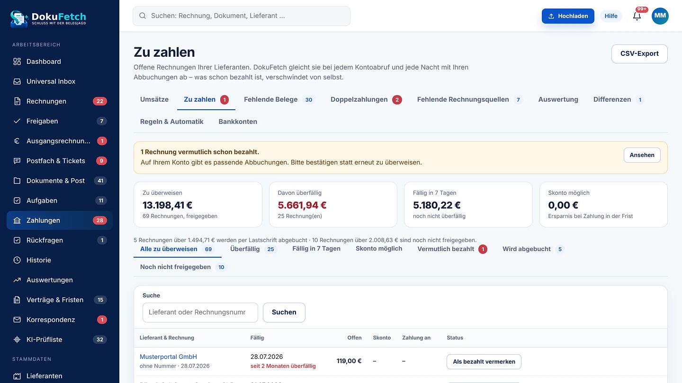The height and width of the screenshot is (383, 682).
Task: Open the MM user avatar menu
Action: pyautogui.click(x=660, y=16)
